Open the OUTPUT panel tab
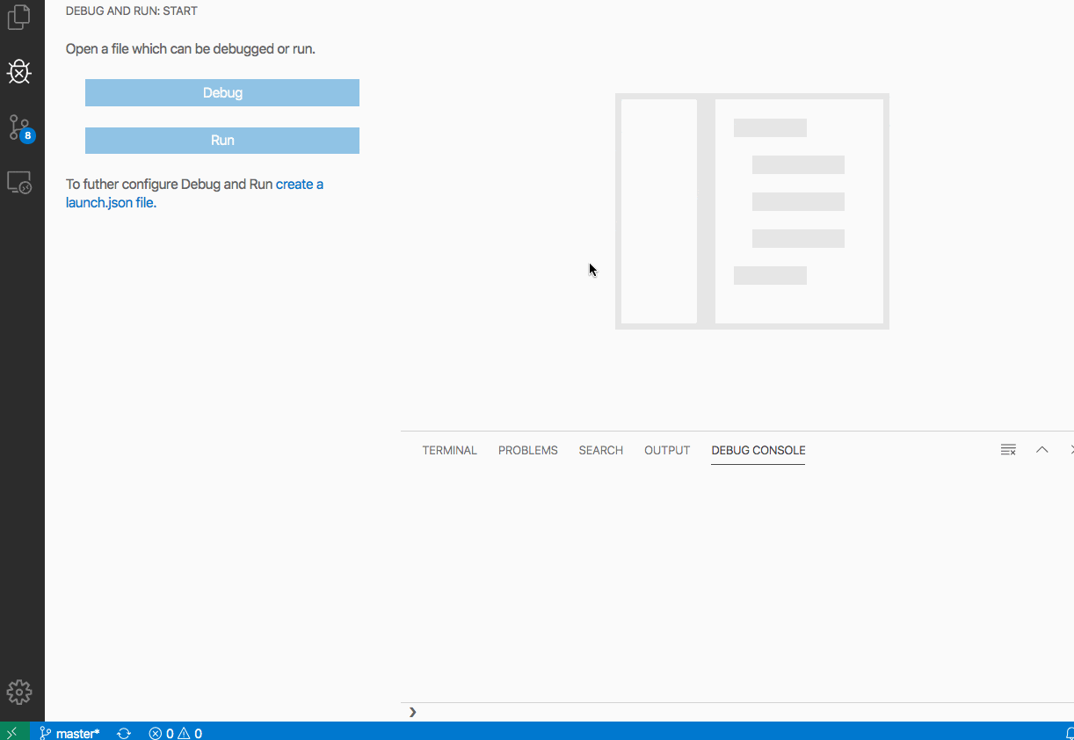 pos(666,450)
